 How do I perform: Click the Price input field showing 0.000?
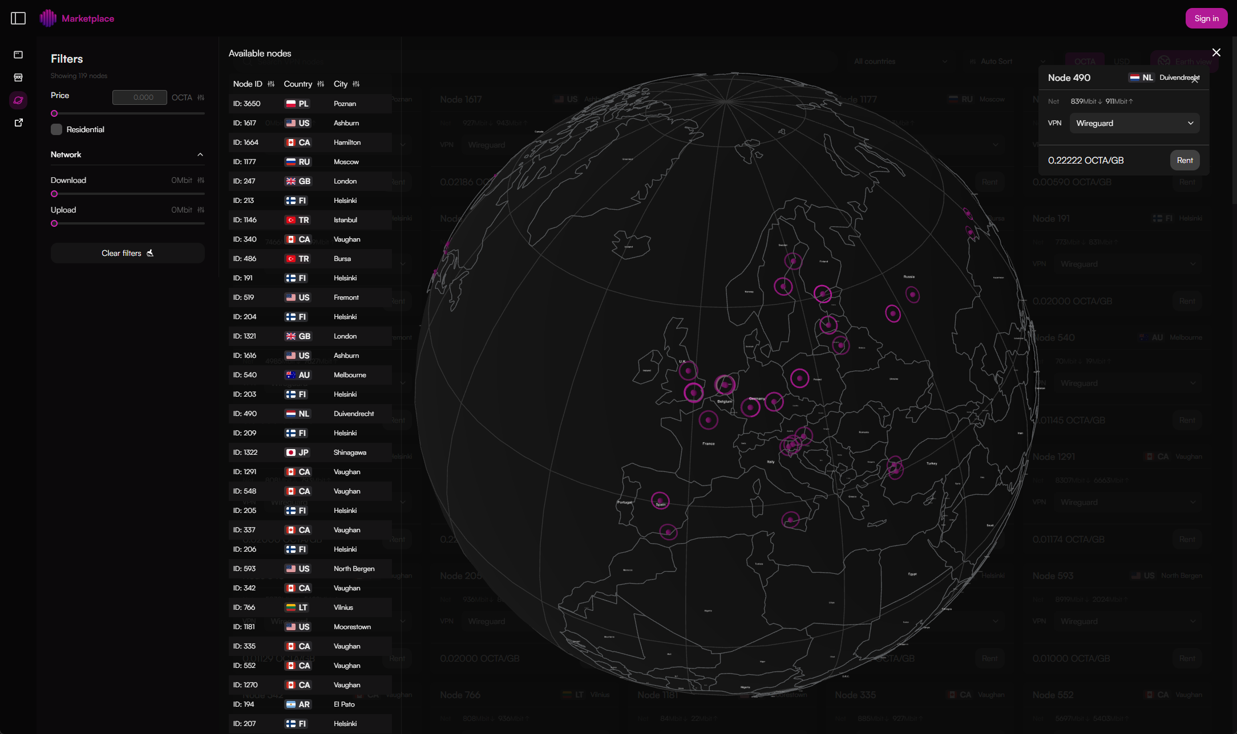139,97
